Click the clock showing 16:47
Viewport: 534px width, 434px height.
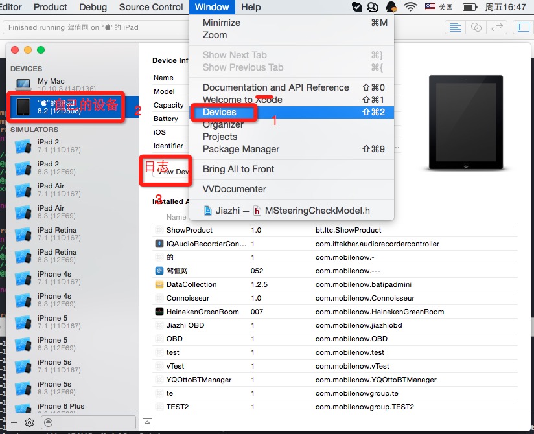[505, 7]
